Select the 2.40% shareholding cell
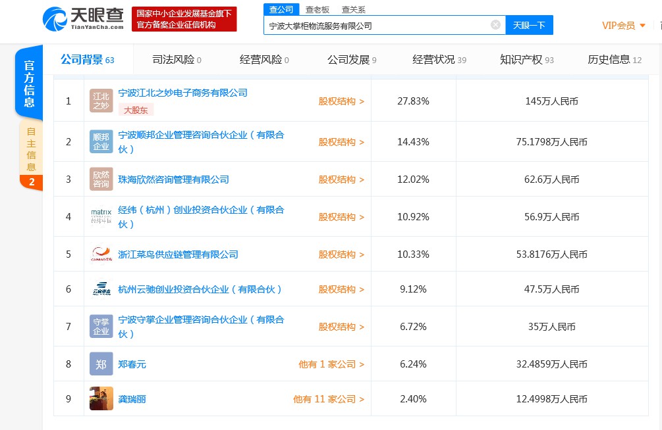 tap(413, 399)
